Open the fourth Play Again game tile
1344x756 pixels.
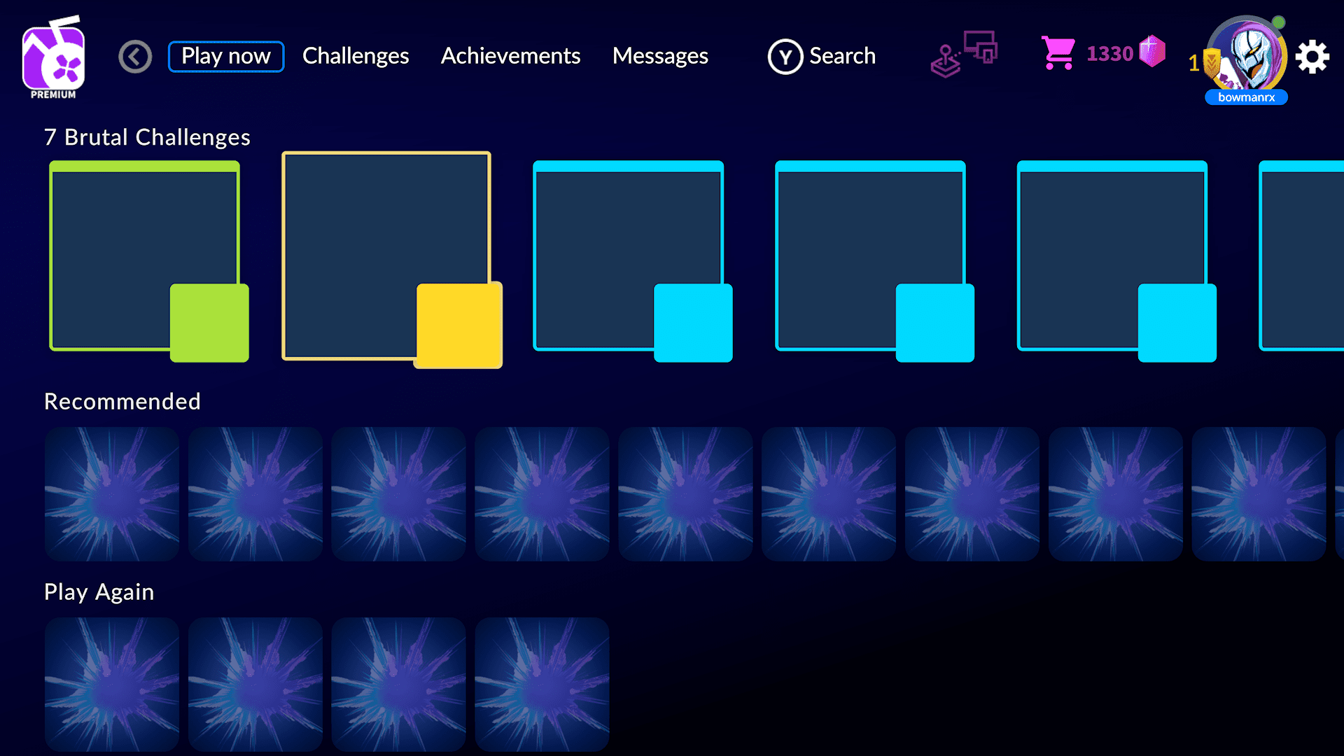(x=542, y=685)
